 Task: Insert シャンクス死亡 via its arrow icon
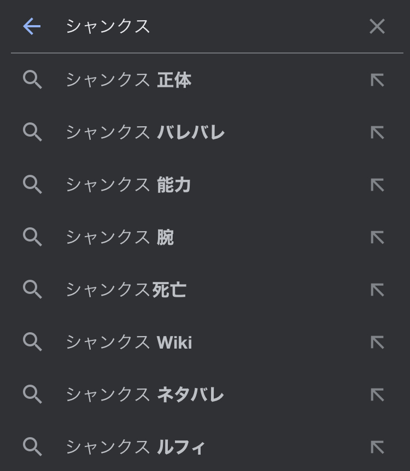377,290
